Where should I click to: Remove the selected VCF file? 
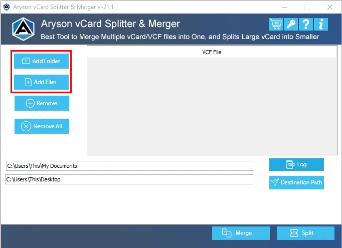coord(42,103)
